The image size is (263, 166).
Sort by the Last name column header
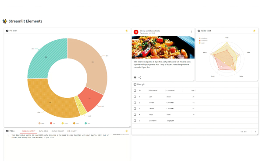tap(171, 90)
